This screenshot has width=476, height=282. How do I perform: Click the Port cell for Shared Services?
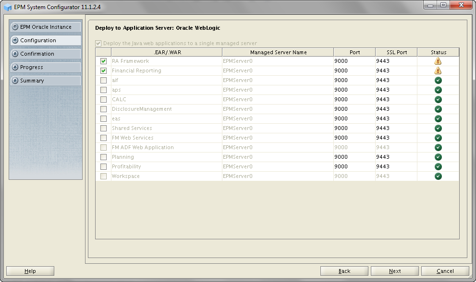pos(354,128)
